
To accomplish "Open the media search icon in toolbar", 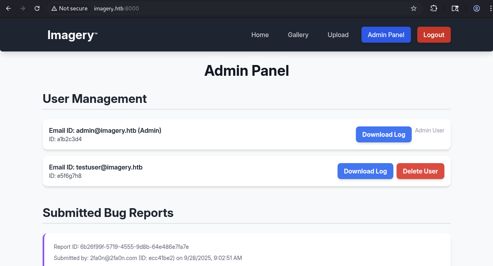I will coord(455,8).
